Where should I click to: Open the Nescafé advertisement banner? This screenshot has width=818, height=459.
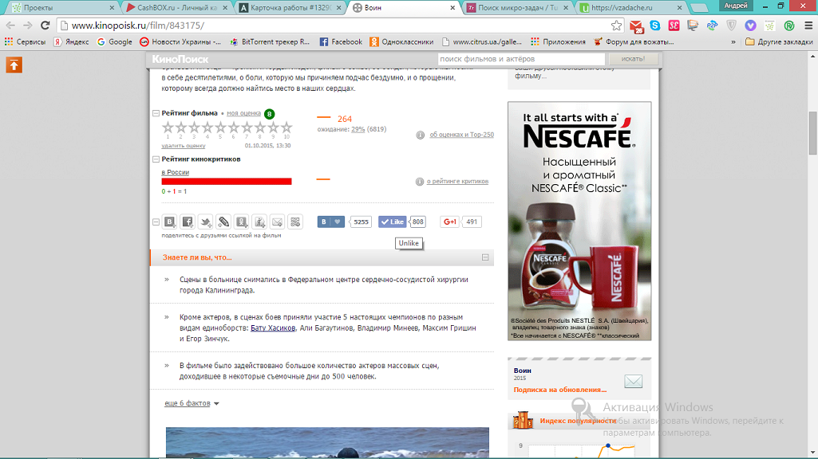pos(579,221)
